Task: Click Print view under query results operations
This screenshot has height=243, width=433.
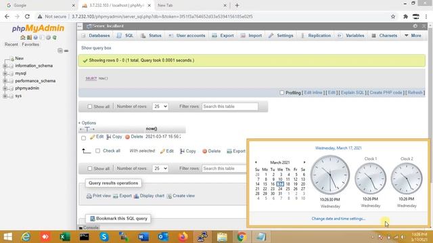Action: [99, 196]
